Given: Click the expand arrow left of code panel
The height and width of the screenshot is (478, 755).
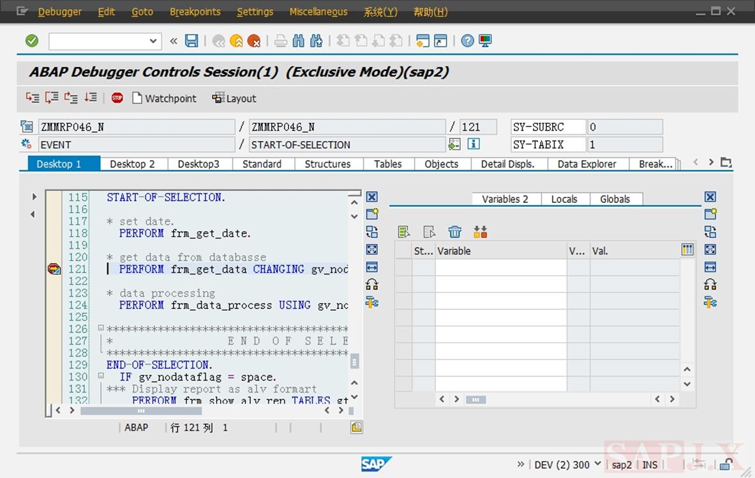Looking at the screenshot, I should coord(34,197).
